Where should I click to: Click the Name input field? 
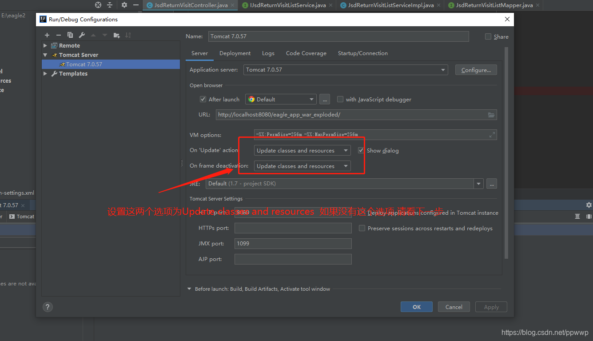(338, 36)
